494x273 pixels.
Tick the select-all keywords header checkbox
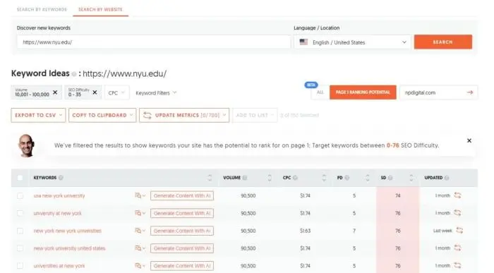[x=20, y=178]
